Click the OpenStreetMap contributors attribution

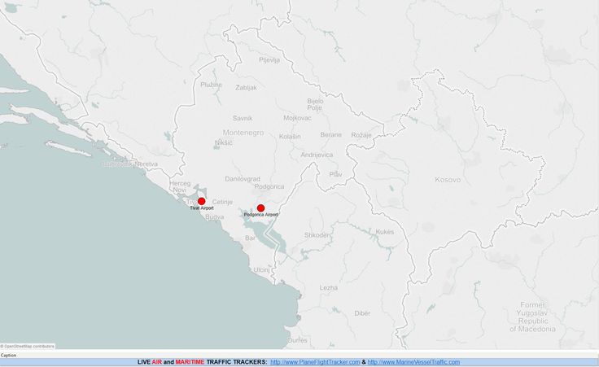tap(28, 346)
